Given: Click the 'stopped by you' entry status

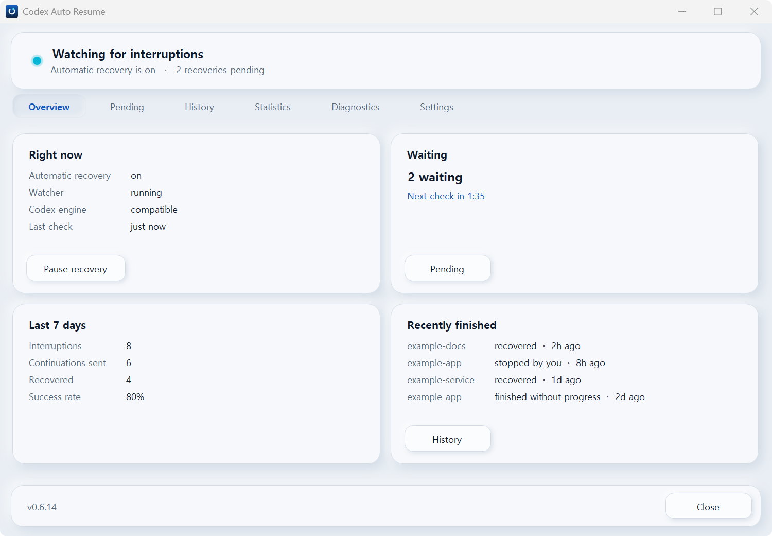Looking at the screenshot, I should [528, 363].
